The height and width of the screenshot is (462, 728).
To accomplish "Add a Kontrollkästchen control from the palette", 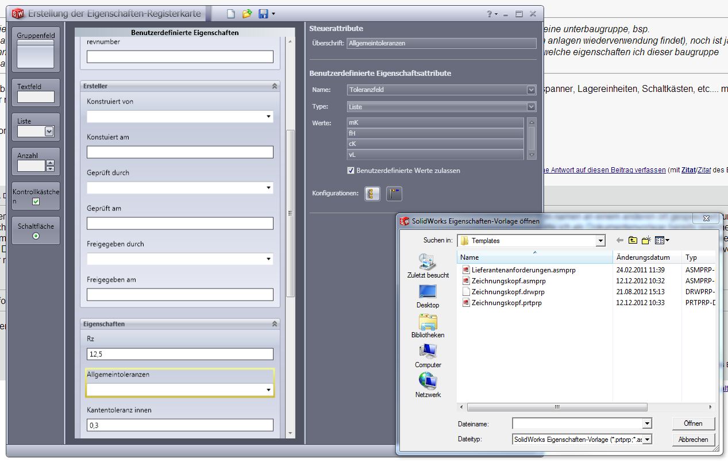I will (x=36, y=196).
